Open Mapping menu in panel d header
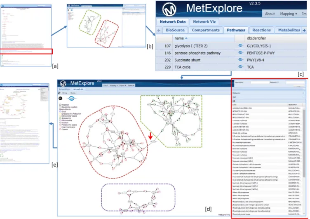The width and height of the screenshot is (310, 219). coord(113,85)
